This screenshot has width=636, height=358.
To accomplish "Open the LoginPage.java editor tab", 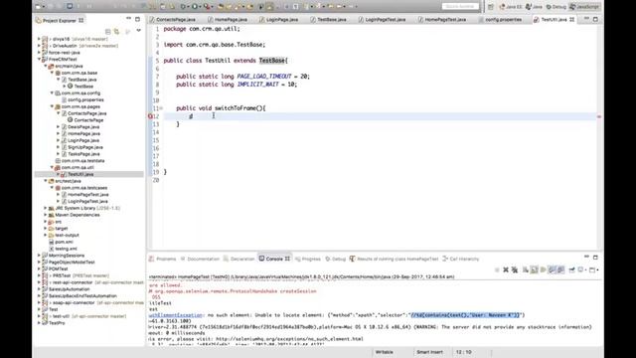I will coord(279,20).
